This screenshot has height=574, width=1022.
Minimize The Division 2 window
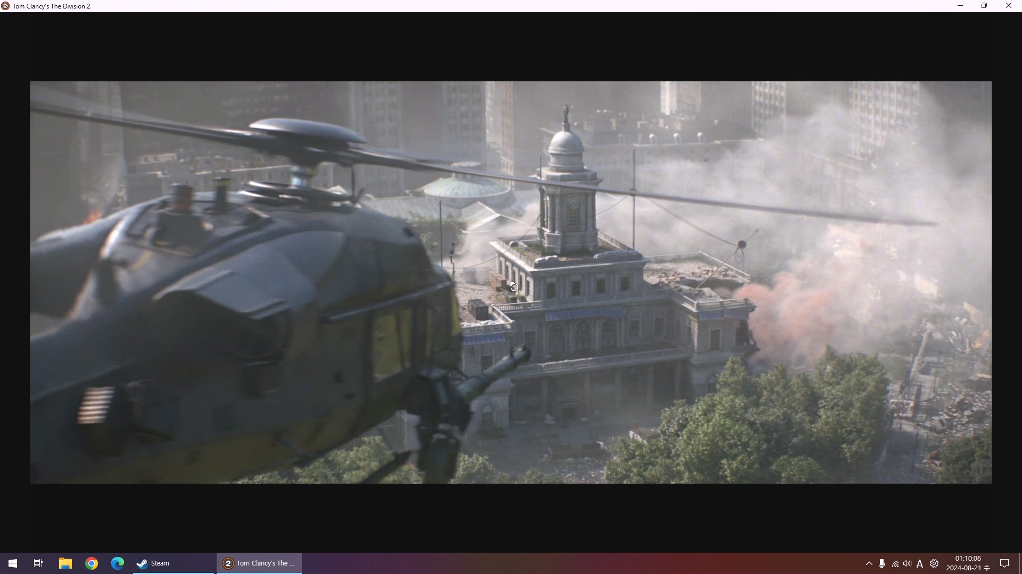click(x=960, y=6)
